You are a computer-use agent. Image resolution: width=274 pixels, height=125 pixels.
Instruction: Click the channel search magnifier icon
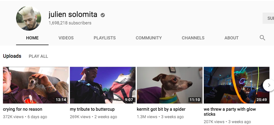[x=262, y=38]
